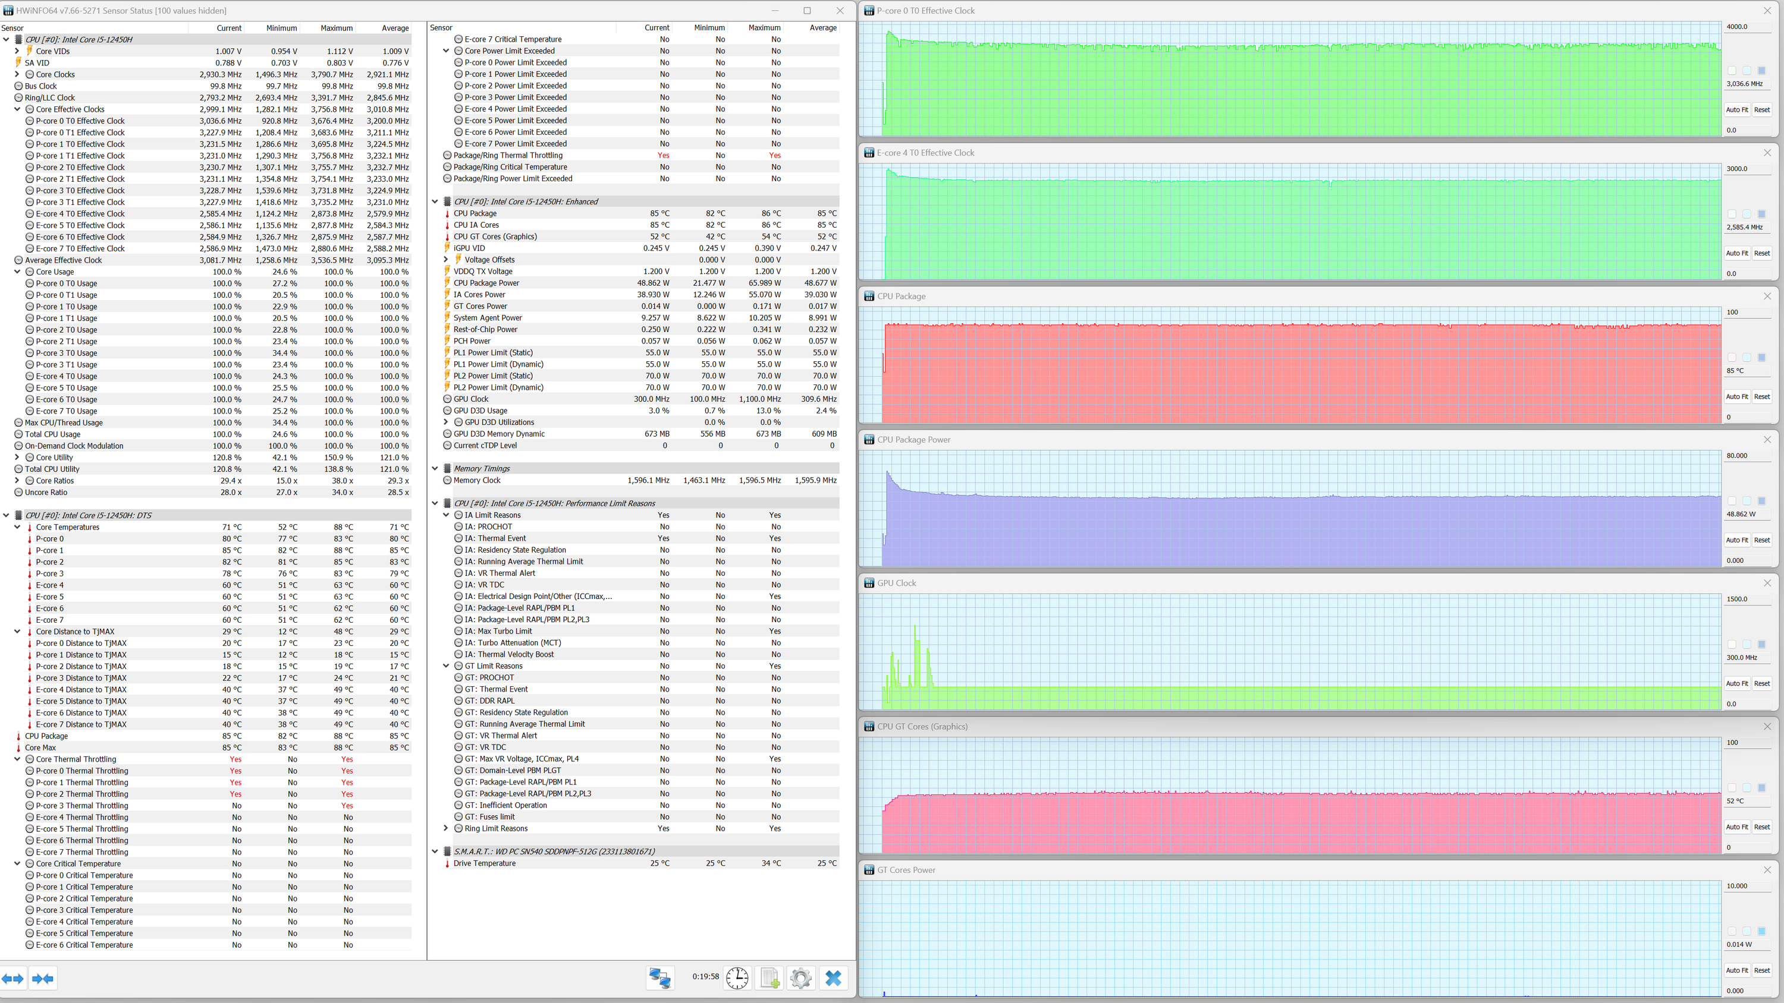Image resolution: width=1784 pixels, height=1003 pixels.
Task: Expand the Ring Limit Reasons group
Action: pos(446,828)
